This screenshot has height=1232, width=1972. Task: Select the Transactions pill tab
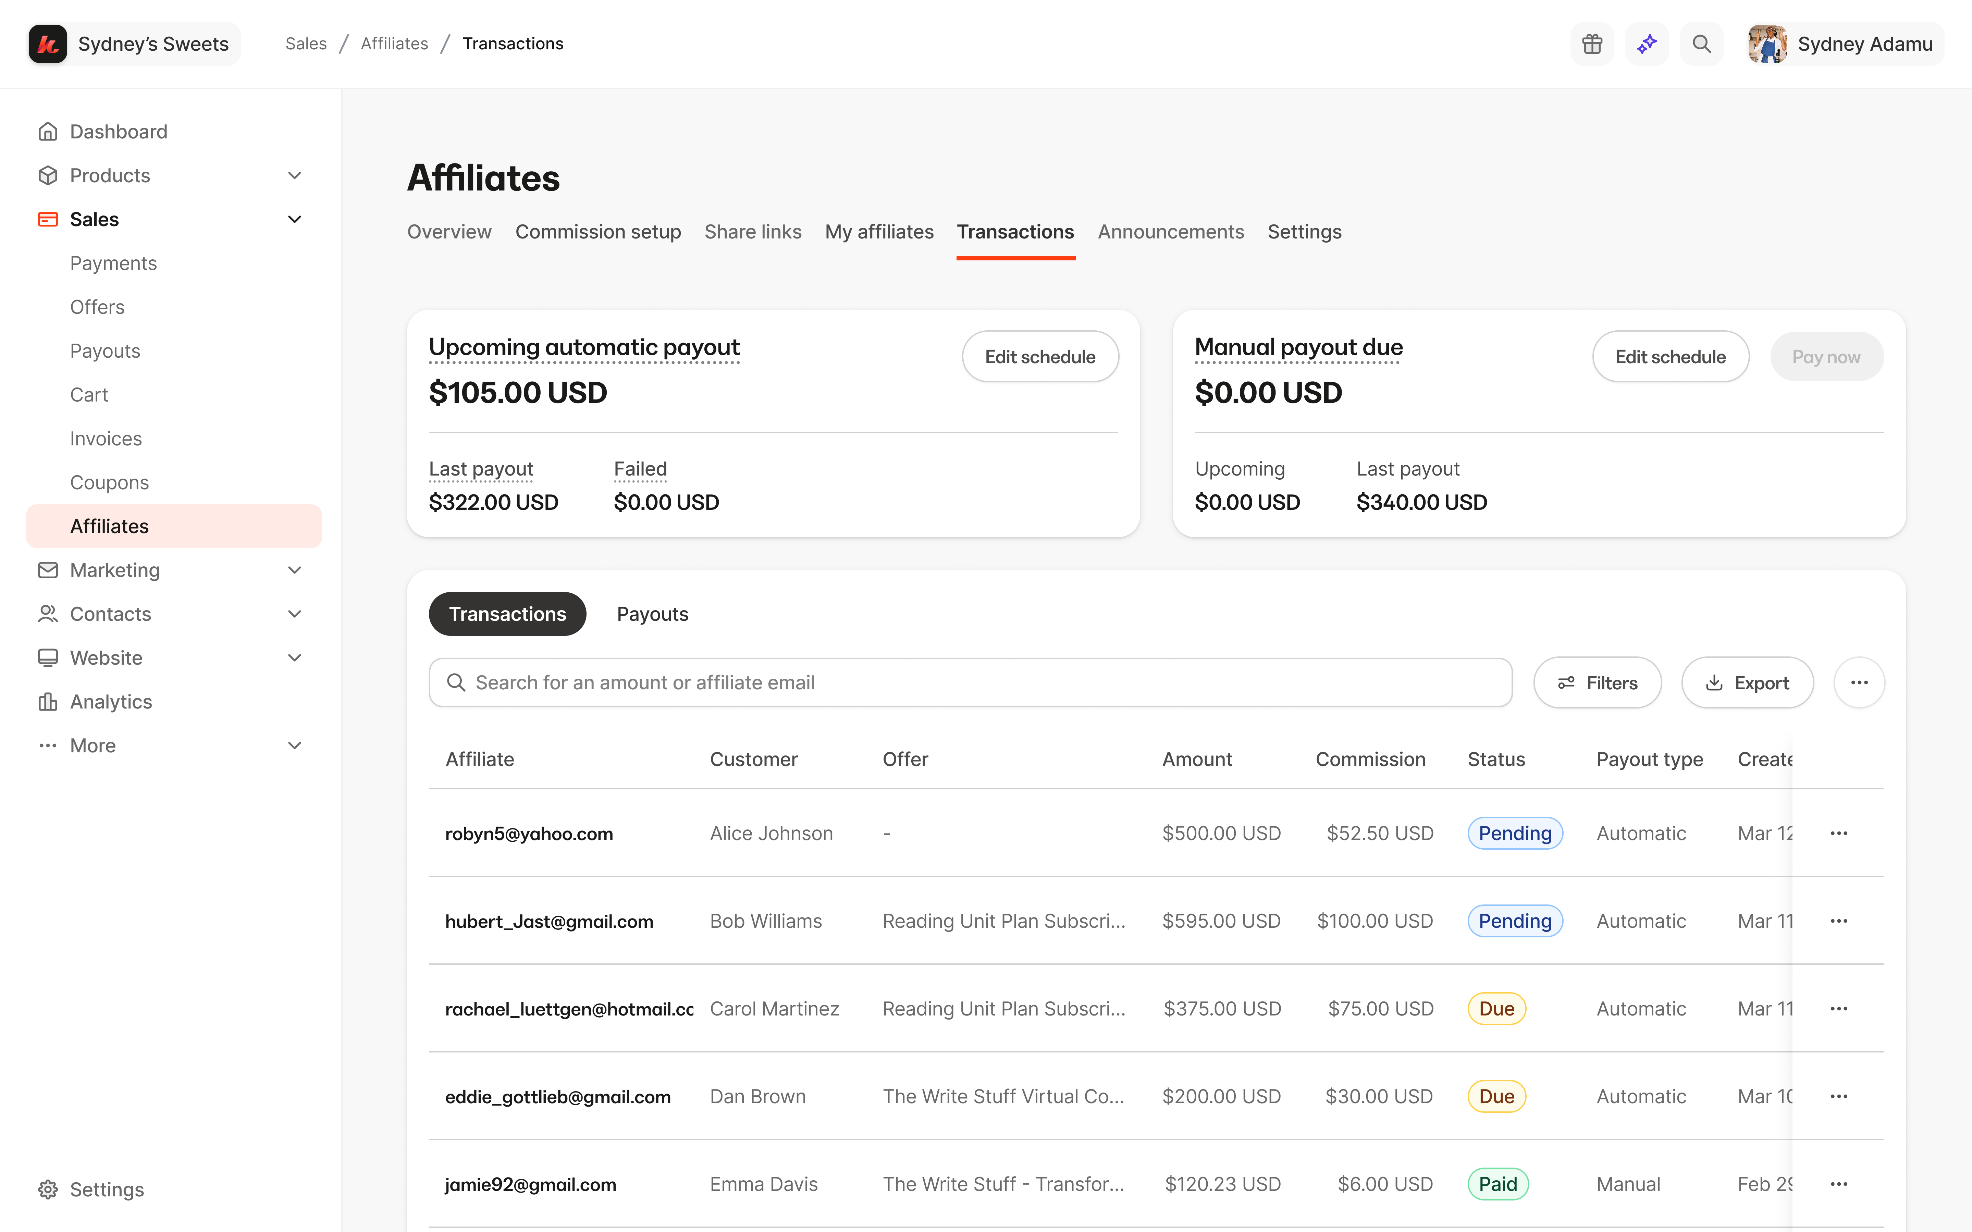click(507, 614)
